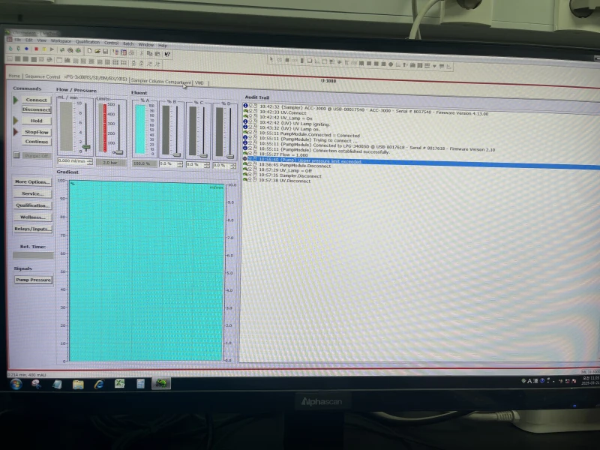Screen dimensions: 600x450
Task: Open the Batch menu
Action: 128,43
